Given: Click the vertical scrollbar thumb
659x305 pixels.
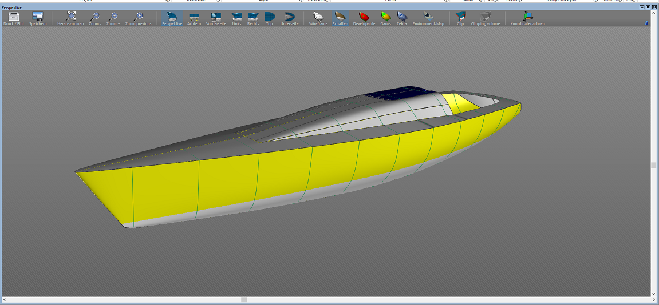Looking at the screenshot, I should pos(653,165).
